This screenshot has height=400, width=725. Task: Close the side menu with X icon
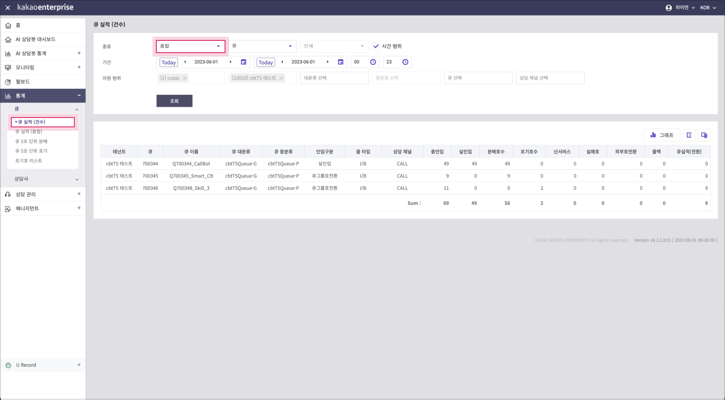[8, 8]
